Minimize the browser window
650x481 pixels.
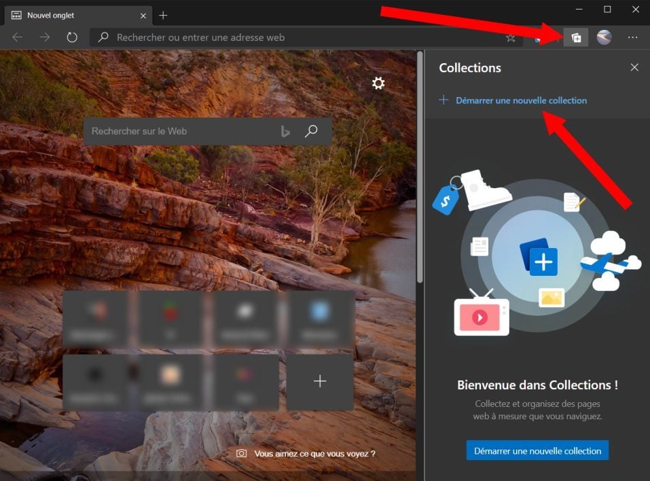[x=579, y=9]
